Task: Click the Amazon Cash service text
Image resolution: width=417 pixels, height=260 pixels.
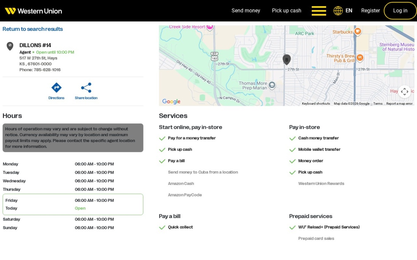Action: [181, 184]
